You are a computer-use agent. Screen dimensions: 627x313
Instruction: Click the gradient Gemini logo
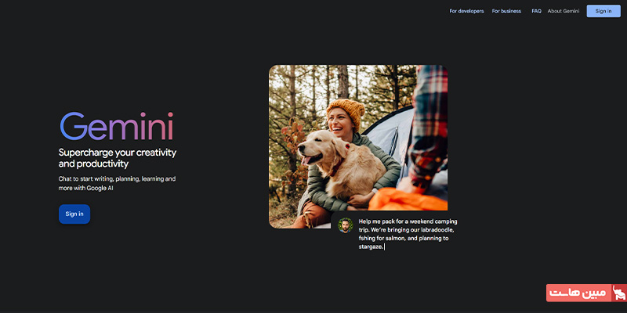click(116, 126)
